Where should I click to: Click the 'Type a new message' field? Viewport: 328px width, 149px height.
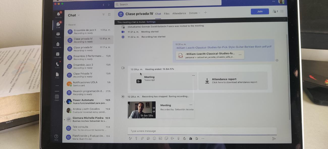(202, 131)
